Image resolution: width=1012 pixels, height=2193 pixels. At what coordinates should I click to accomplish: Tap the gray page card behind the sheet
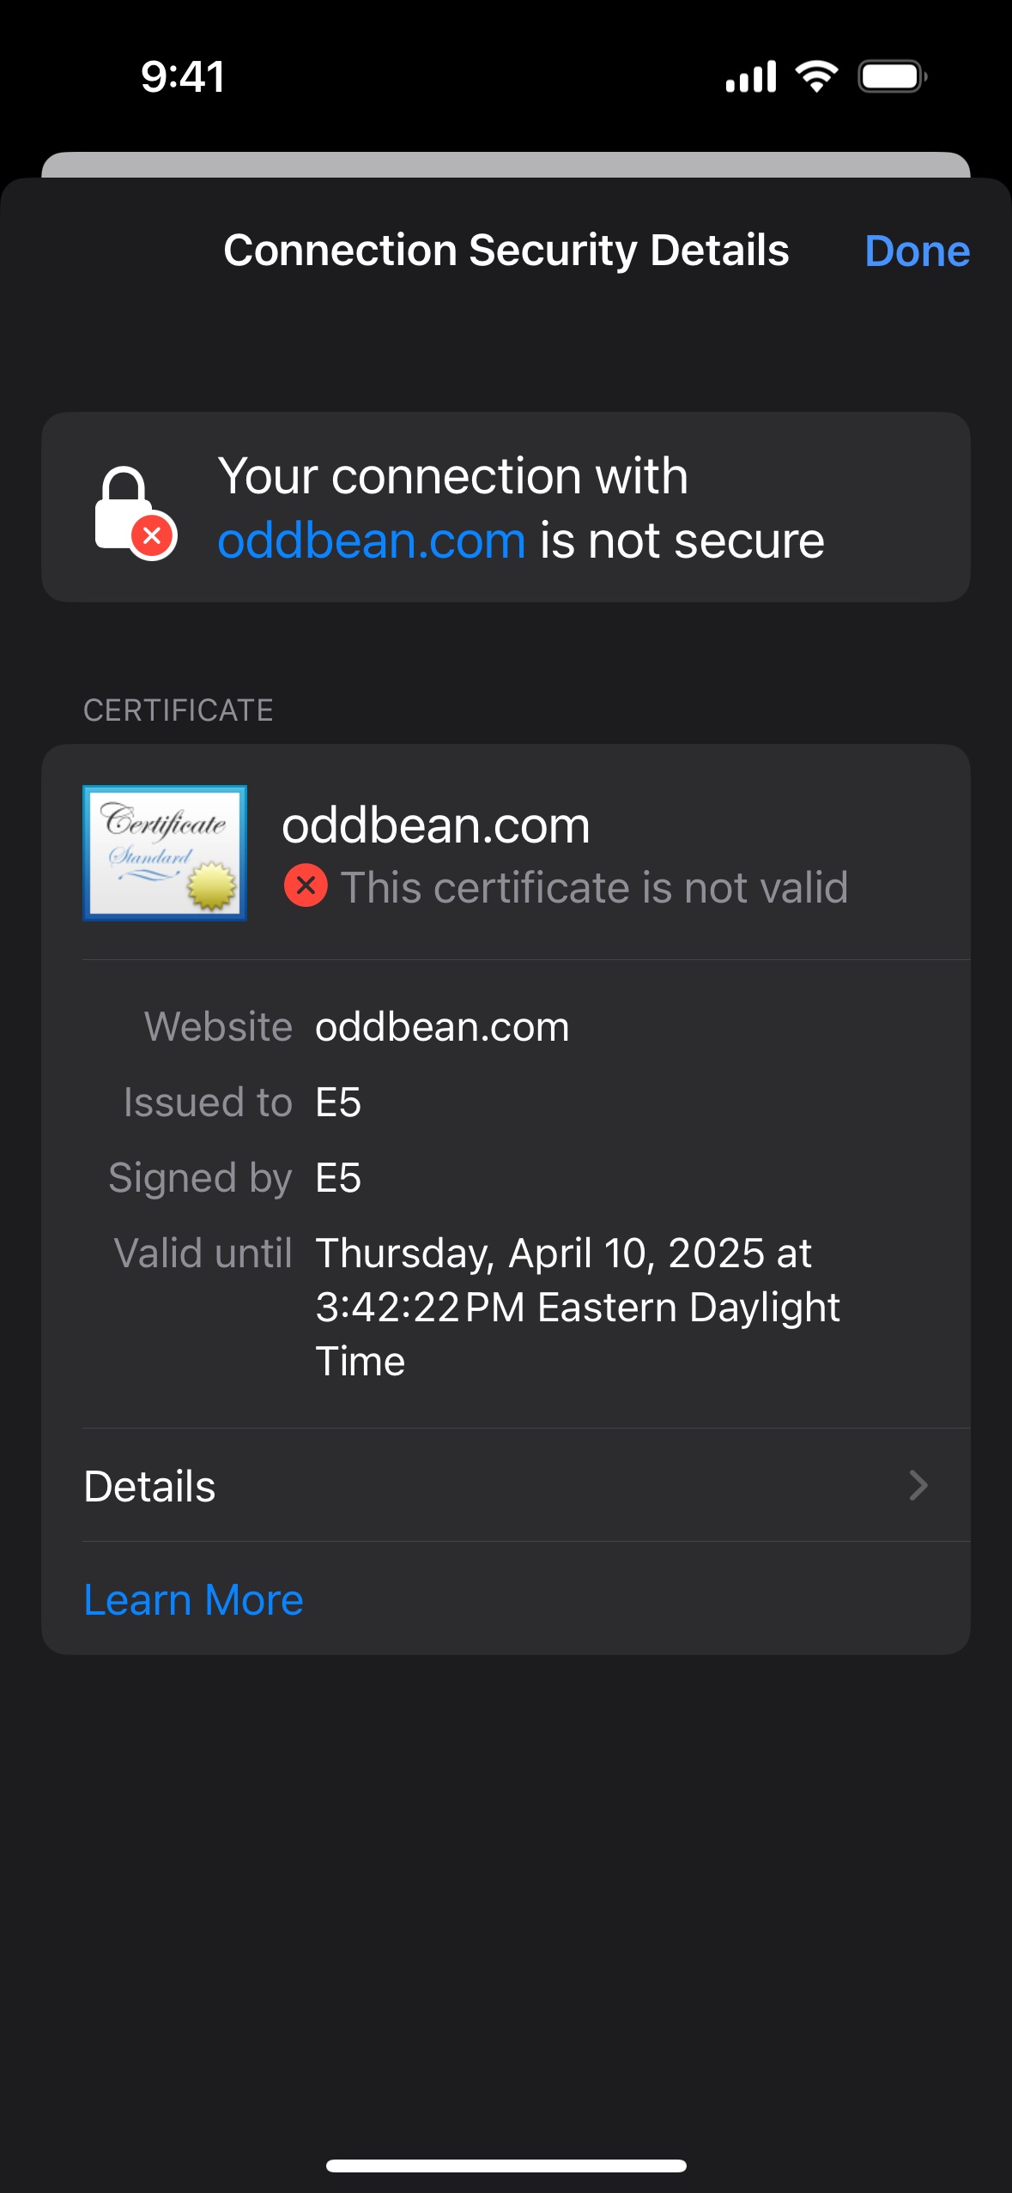(x=506, y=165)
